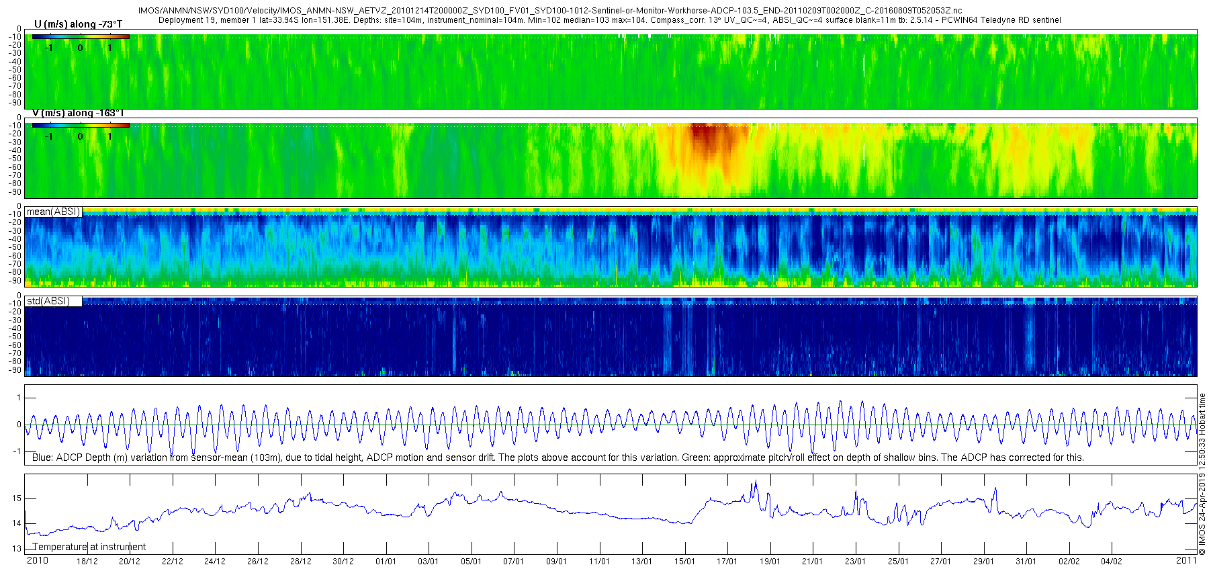The image size is (1209, 571).
Task: Click the '02/02' date tick label
Action: pyautogui.click(x=1069, y=562)
